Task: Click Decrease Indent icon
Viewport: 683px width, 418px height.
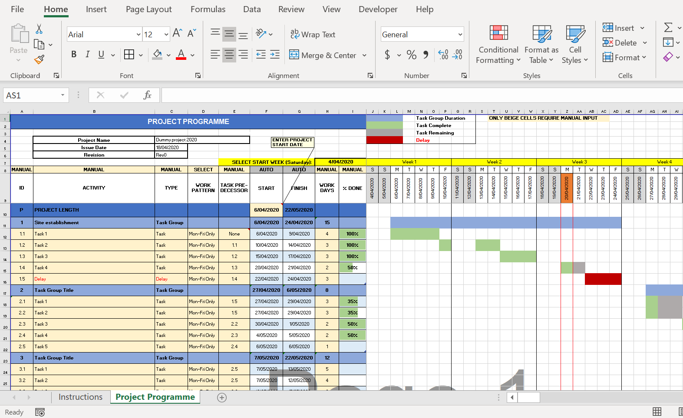Action: 261,54
